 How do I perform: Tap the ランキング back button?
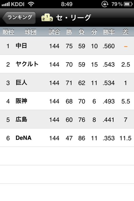pyautogui.click(x=19, y=18)
